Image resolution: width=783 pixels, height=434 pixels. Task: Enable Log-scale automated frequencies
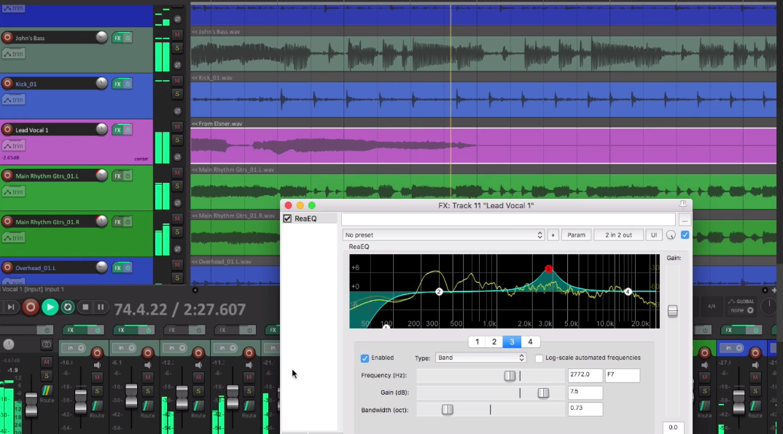pyautogui.click(x=539, y=358)
